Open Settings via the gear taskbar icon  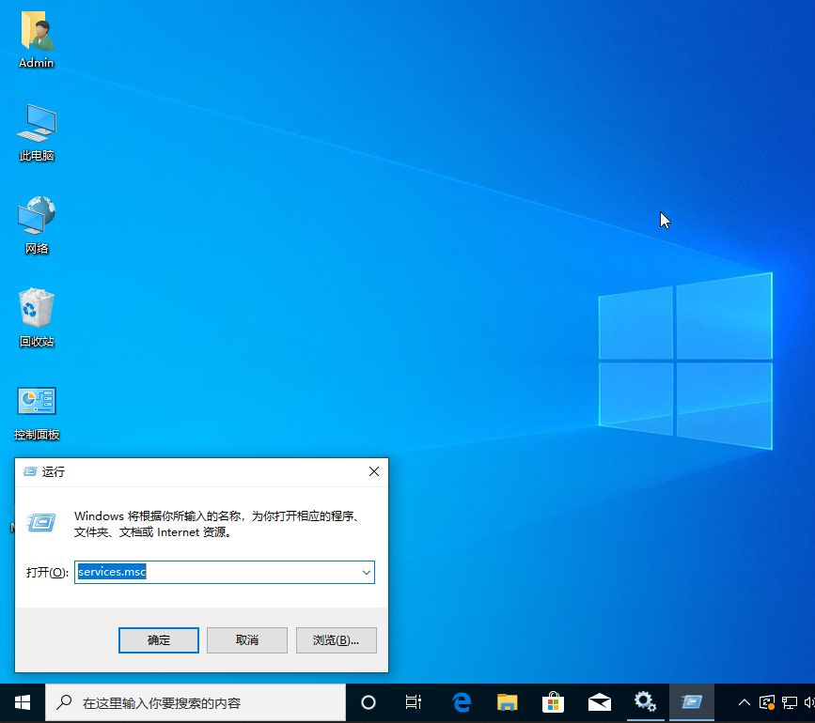[x=645, y=701]
